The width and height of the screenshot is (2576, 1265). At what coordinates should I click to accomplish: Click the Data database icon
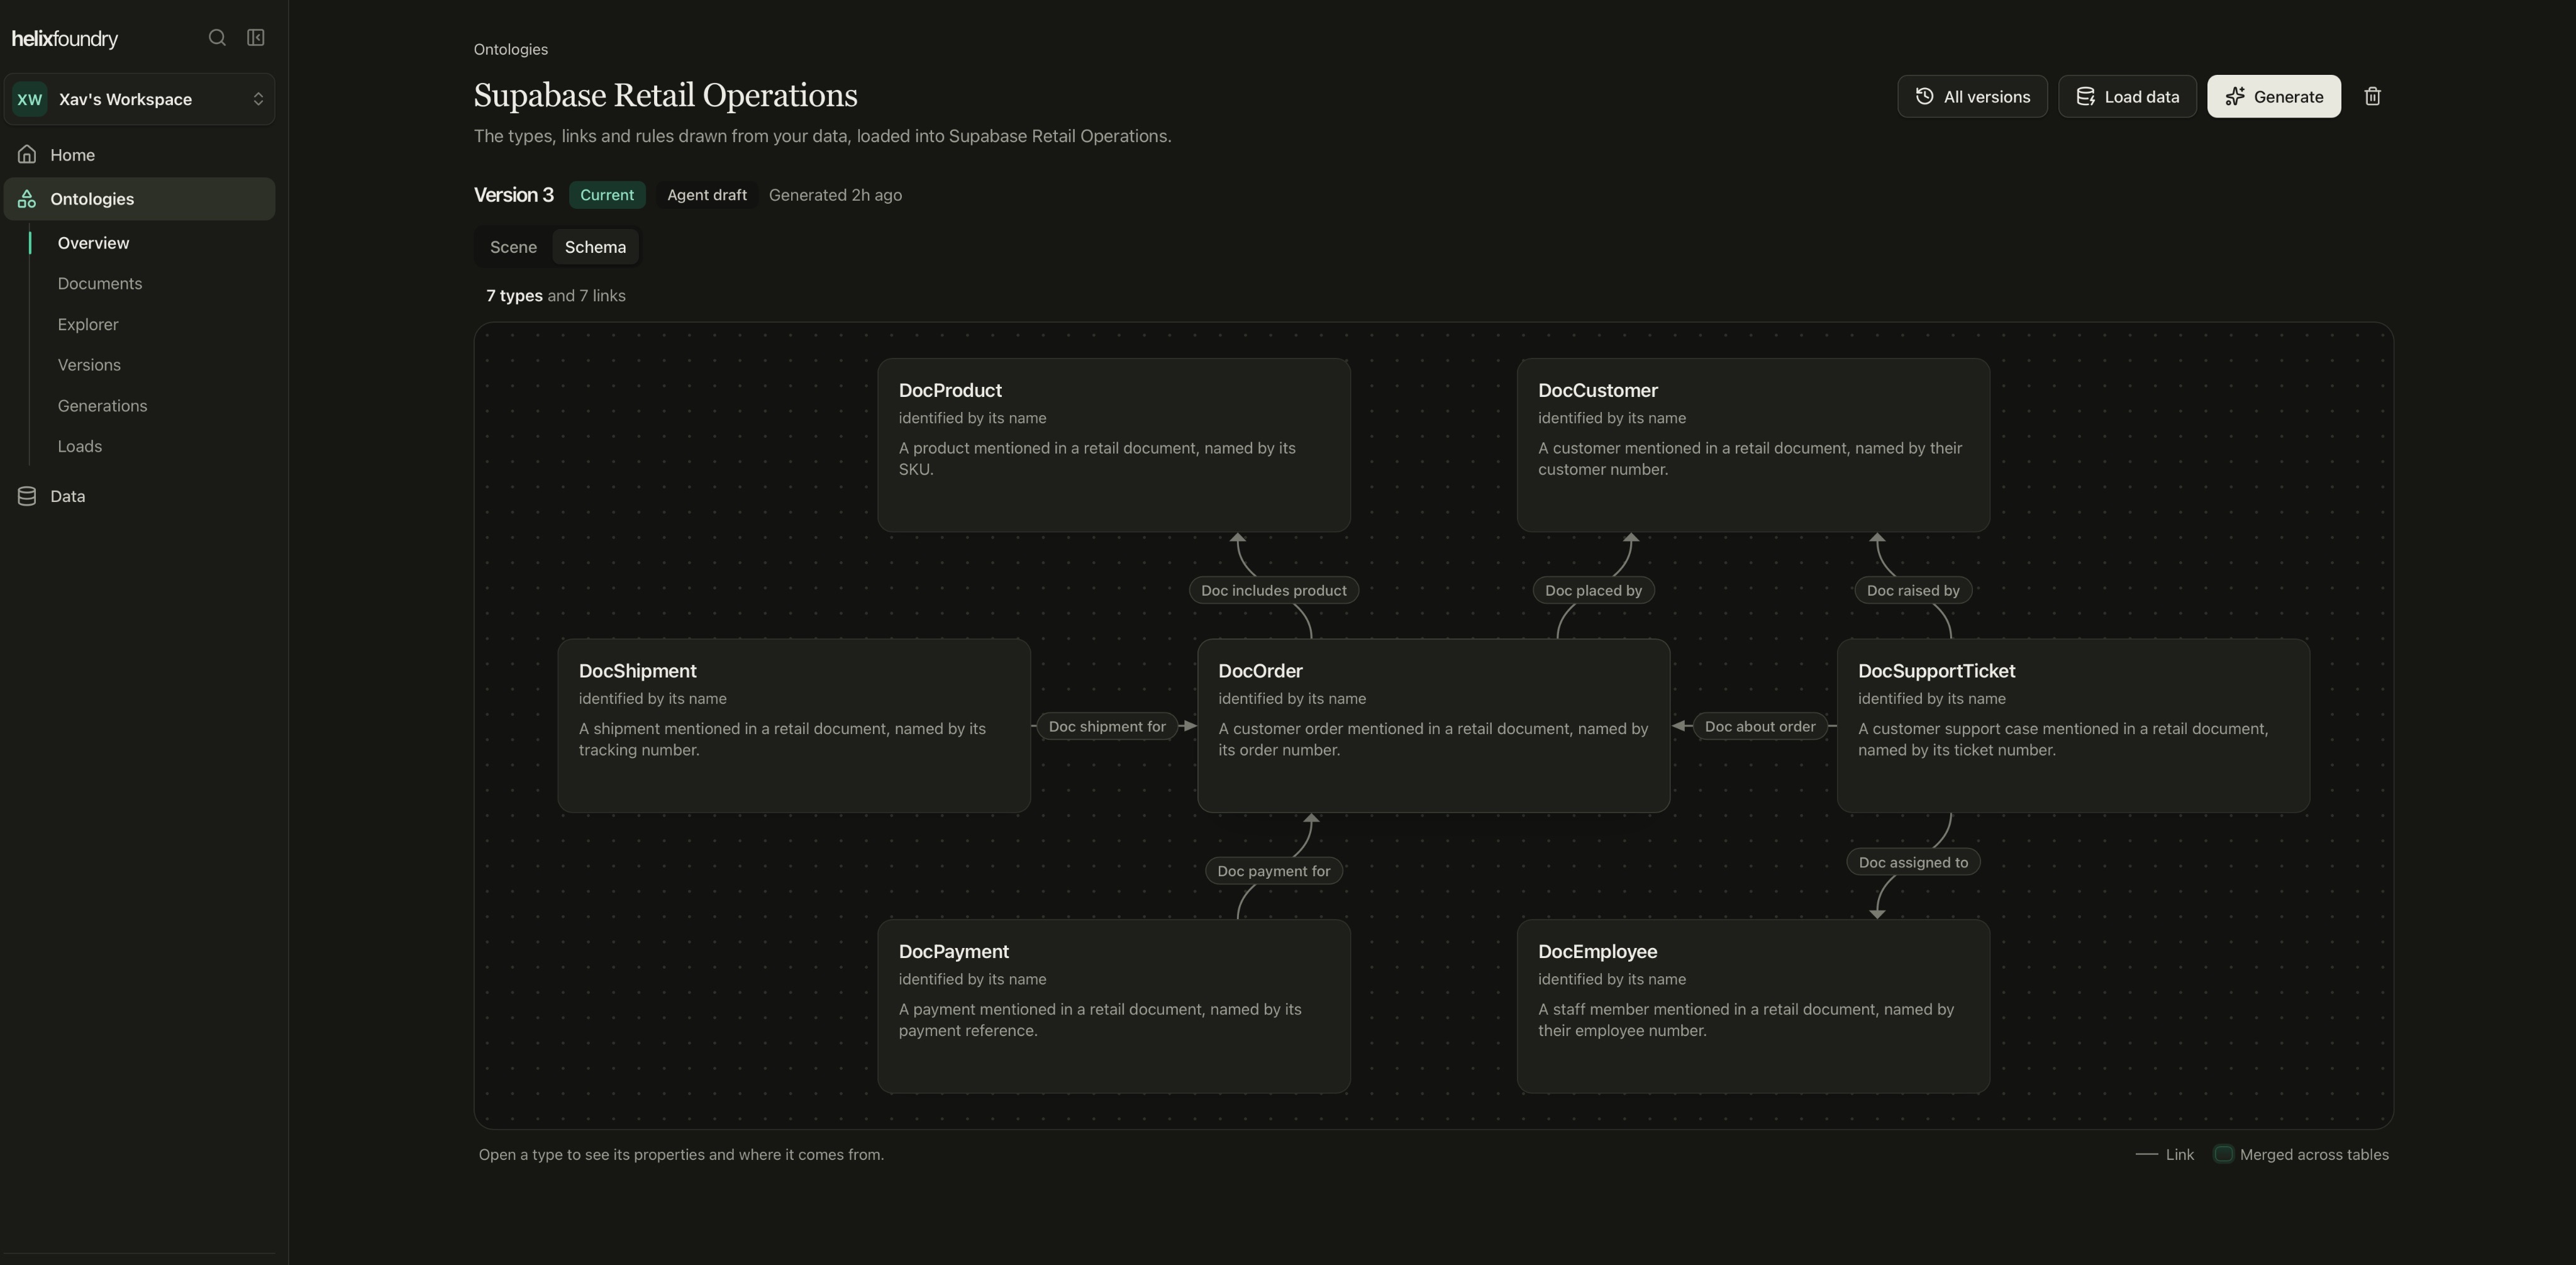click(x=27, y=496)
